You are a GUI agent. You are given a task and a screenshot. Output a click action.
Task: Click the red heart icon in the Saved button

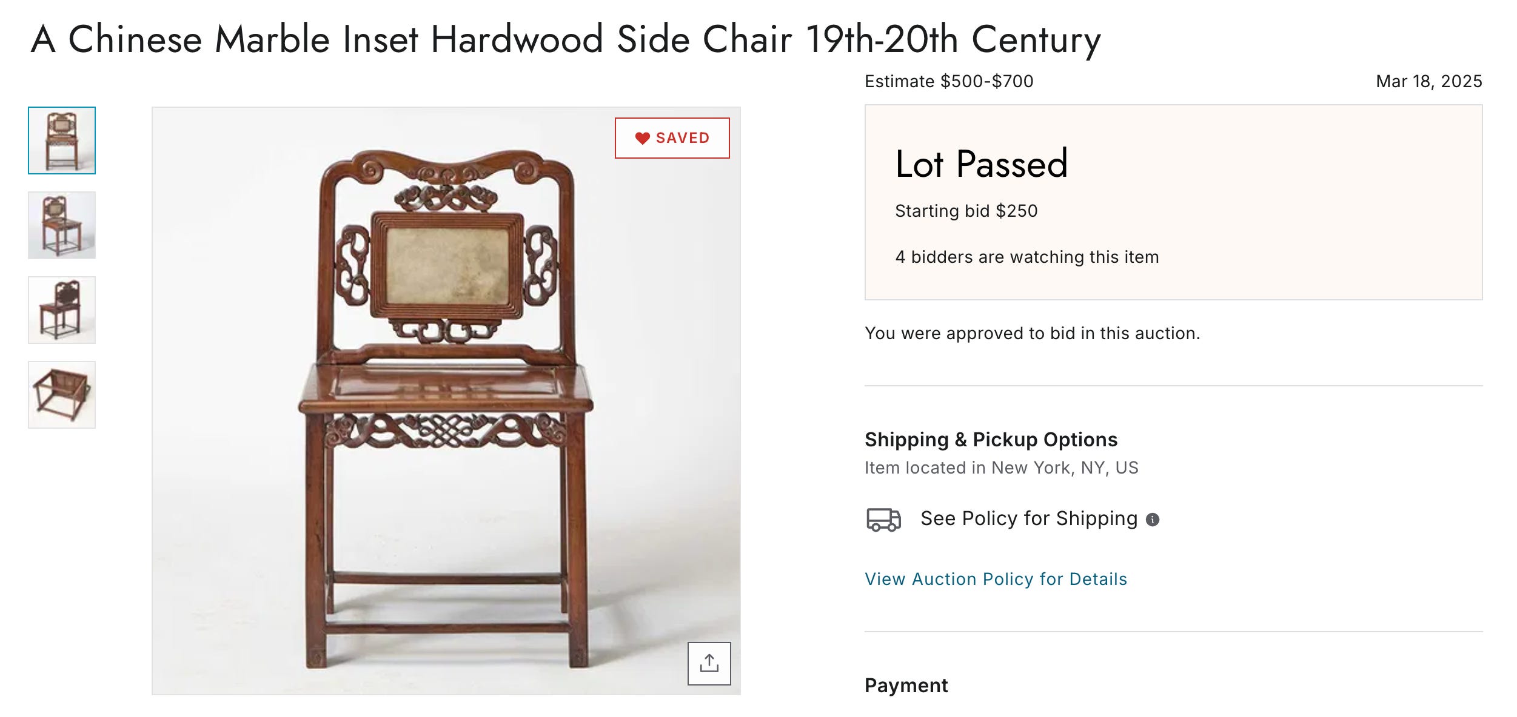(642, 138)
